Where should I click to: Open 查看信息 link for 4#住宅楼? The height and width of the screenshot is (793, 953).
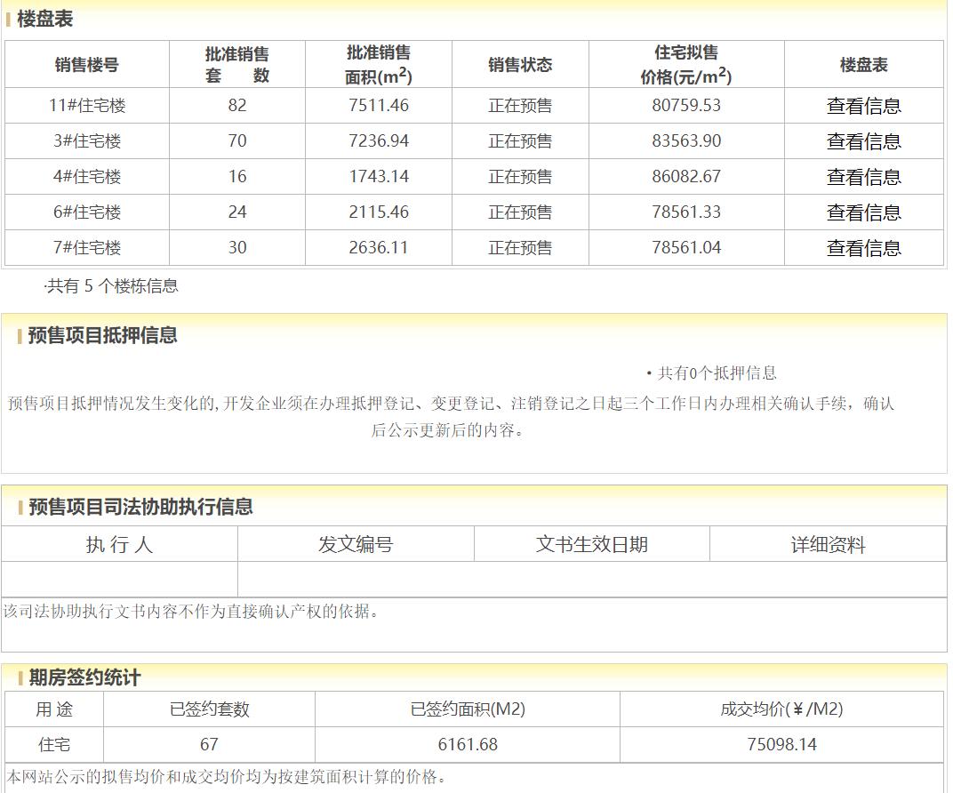864,177
